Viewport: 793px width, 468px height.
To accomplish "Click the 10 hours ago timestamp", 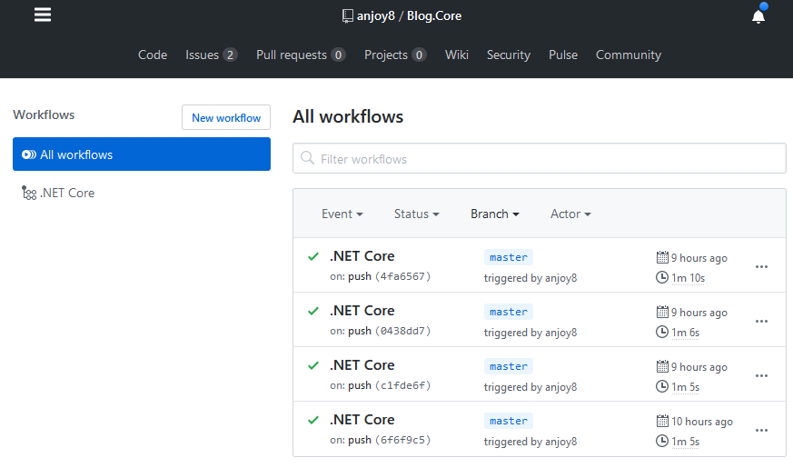I will click(x=702, y=422).
